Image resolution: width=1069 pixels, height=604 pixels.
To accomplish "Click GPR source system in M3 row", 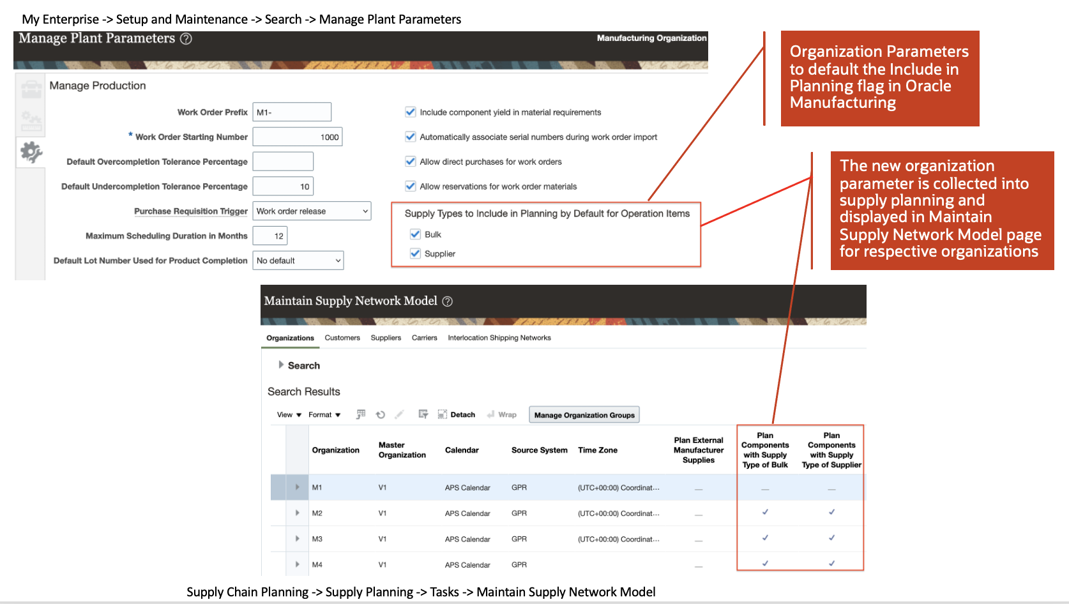I will pyautogui.click(x=519, y=539).
